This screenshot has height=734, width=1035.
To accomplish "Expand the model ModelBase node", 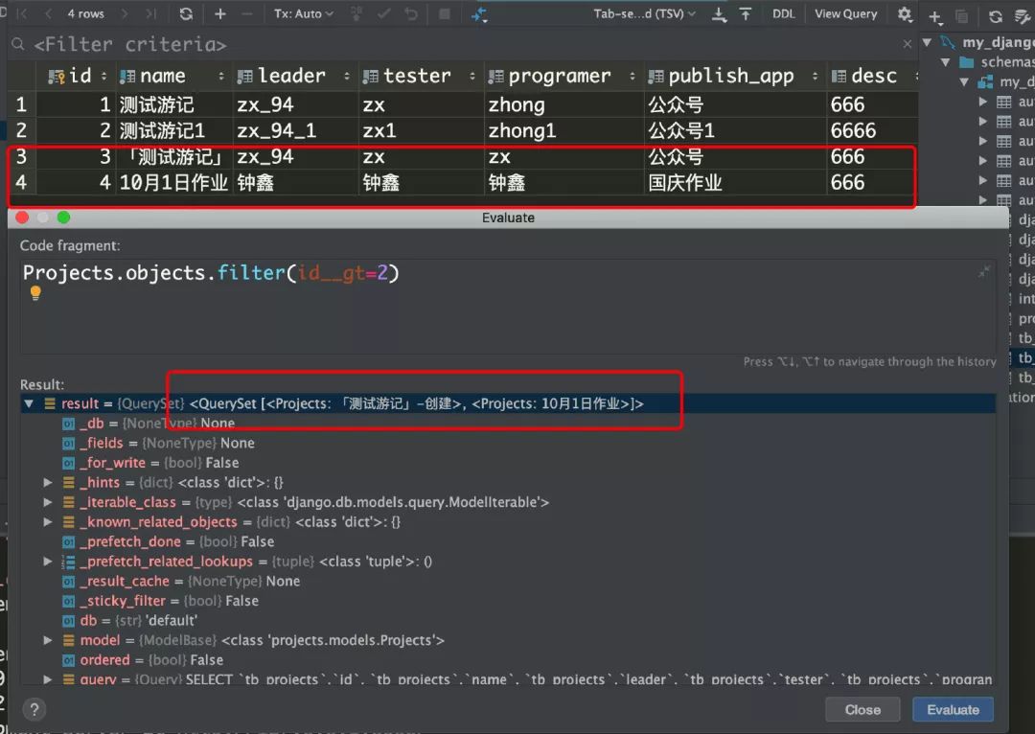I will pos(48,640).
